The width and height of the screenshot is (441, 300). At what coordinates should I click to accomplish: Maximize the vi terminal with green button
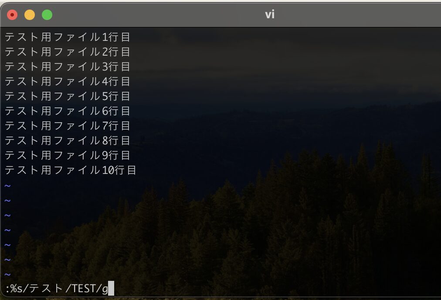tap(47, 15)
